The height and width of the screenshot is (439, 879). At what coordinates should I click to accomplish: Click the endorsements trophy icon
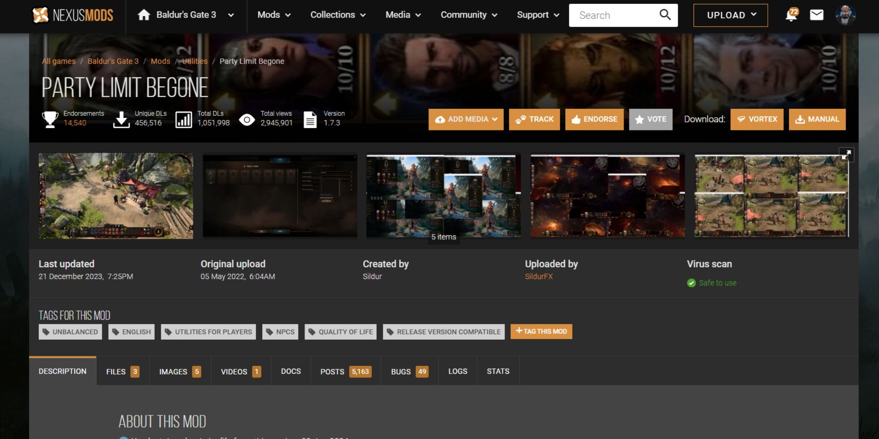[x=50, y=119]
